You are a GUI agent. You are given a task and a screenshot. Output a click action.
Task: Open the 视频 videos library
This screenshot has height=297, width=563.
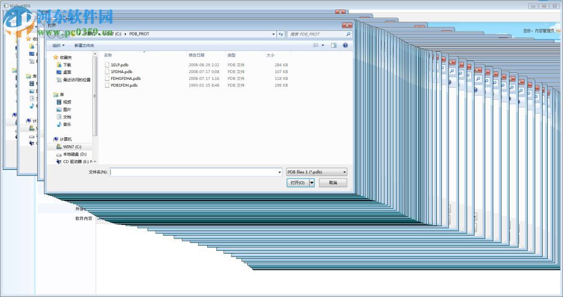tap(67, 102)
